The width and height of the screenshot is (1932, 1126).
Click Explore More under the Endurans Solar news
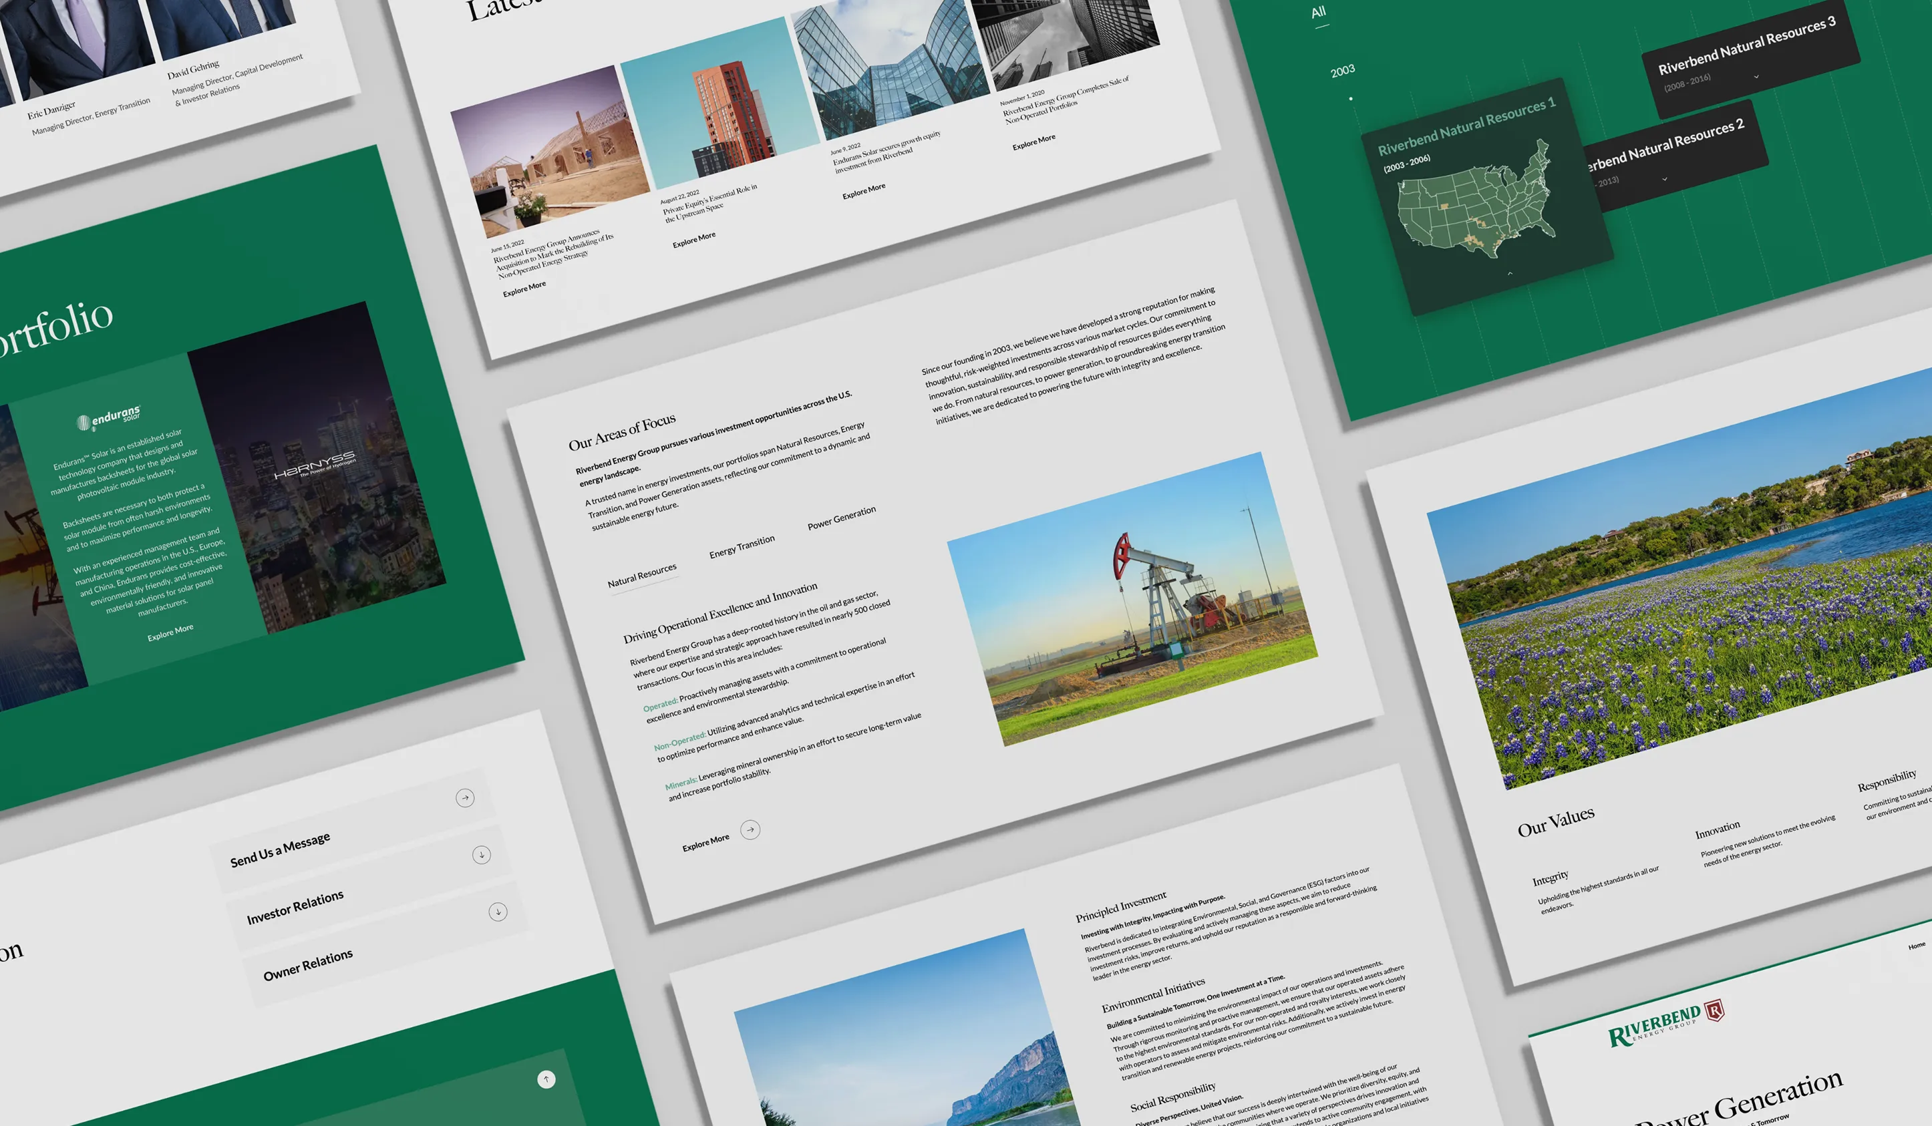[x=864, y=191]
